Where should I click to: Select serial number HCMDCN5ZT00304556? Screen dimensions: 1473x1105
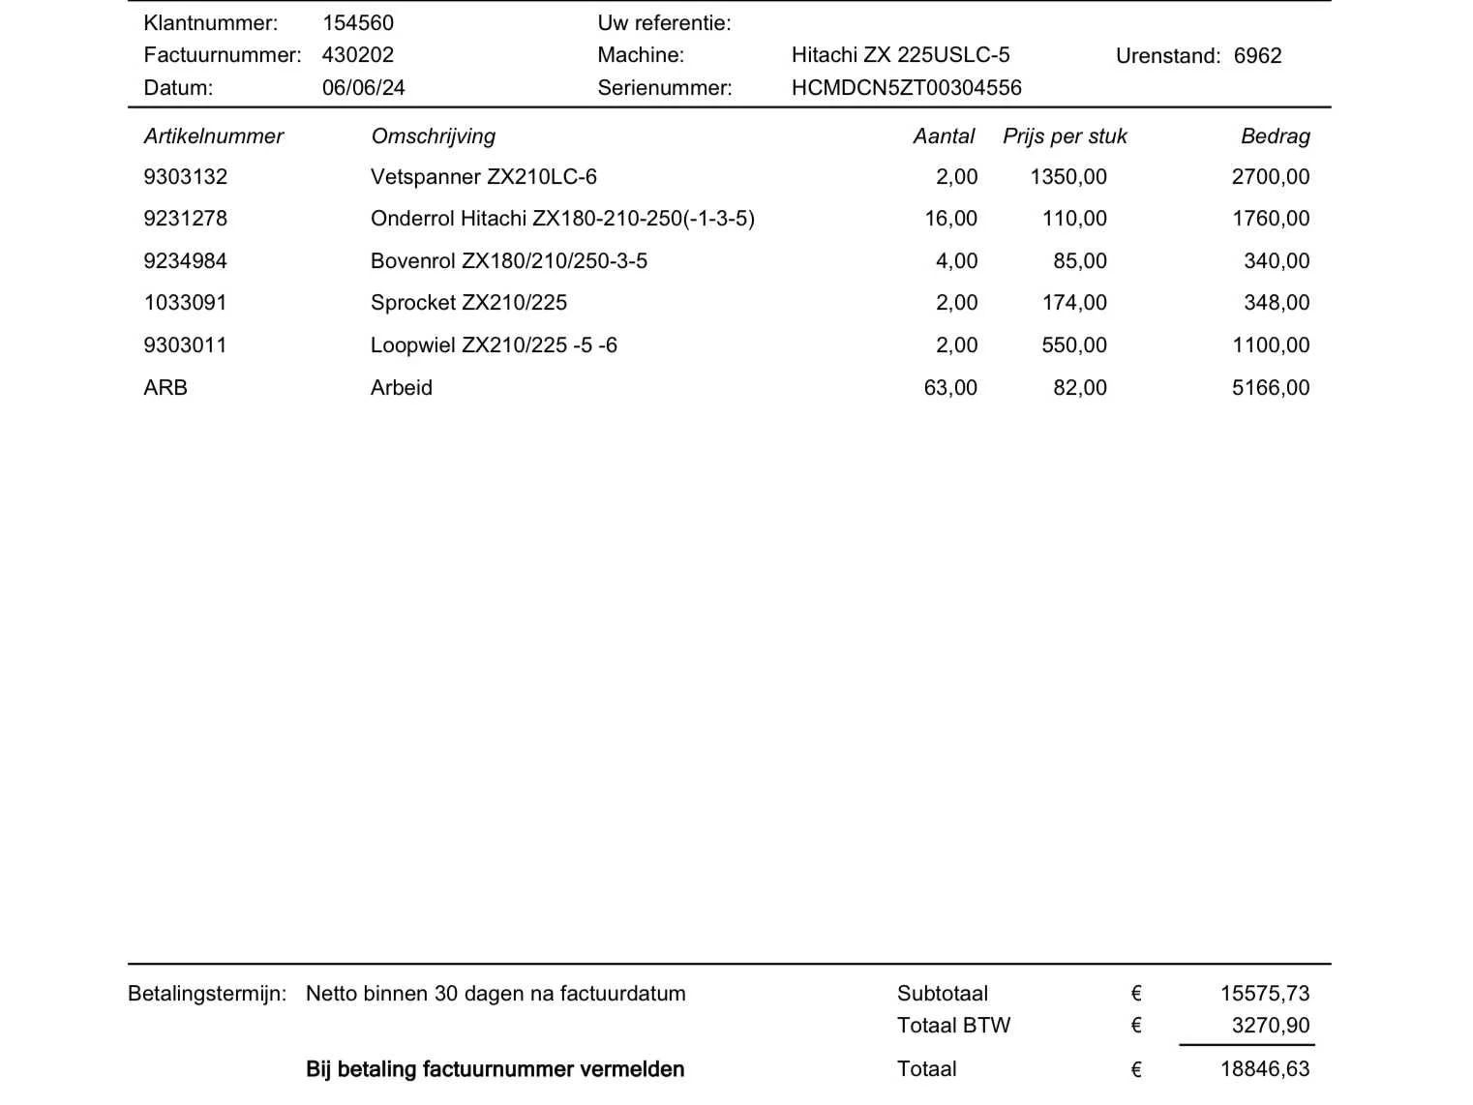[x=906, y=88]
